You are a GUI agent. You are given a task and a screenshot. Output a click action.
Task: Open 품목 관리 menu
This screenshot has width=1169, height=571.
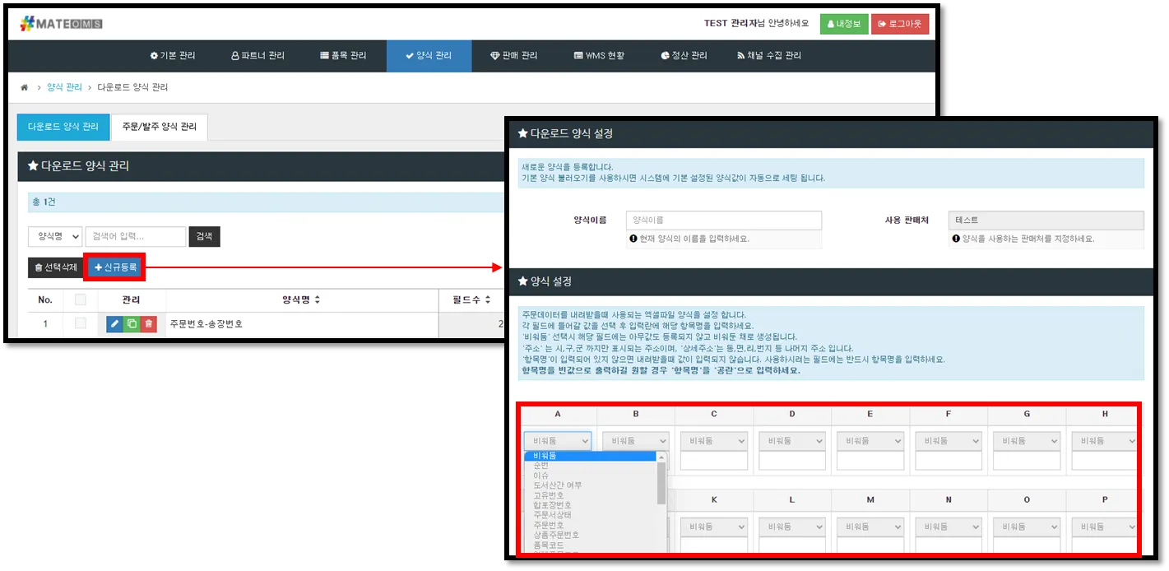[343, 56]
